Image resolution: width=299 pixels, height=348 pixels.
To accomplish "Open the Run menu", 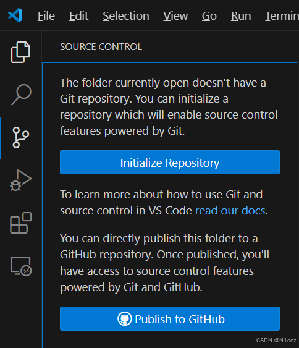I will (241, 16).
